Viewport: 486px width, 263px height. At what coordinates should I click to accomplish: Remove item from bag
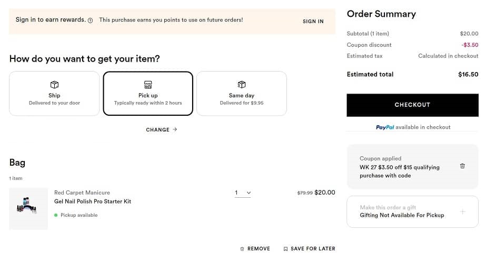pos(255,249)
